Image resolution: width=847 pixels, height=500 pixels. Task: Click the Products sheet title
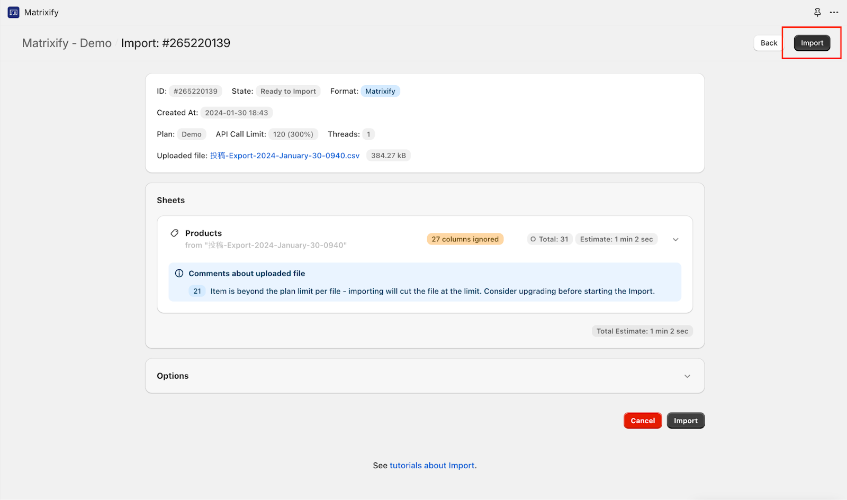coord(203,233)
